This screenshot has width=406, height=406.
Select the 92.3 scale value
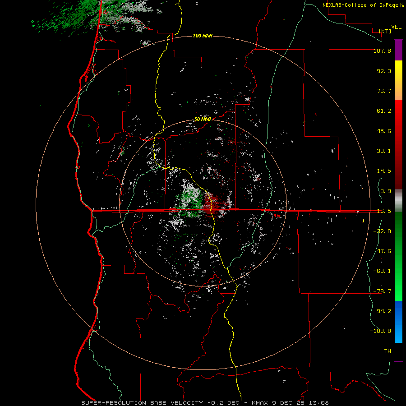pyautogui.click(x=384, y=71)
